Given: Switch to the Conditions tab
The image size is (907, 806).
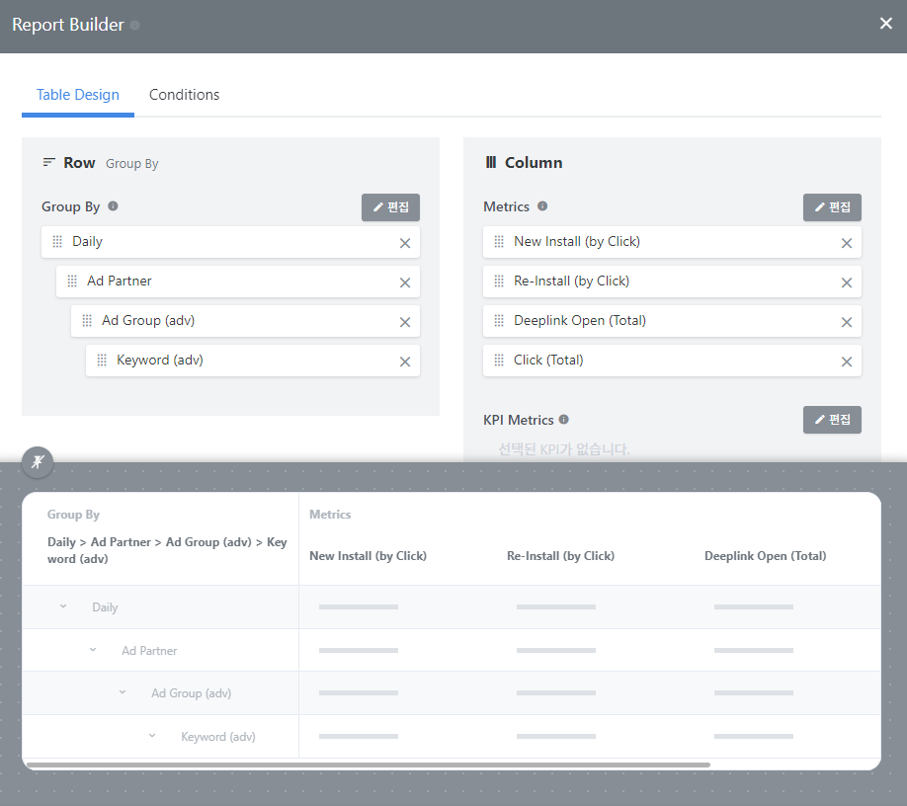Looking at the screenshot, I should [x=184, y=95].
